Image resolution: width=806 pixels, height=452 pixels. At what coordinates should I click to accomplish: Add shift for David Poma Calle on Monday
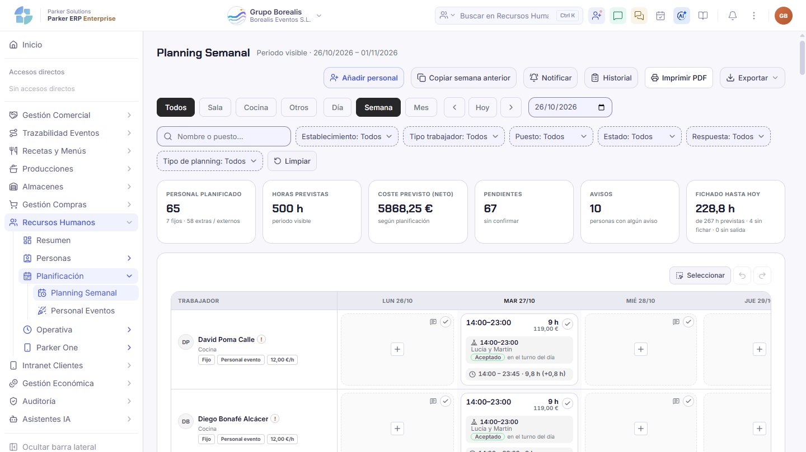click(x=397, y=349)
